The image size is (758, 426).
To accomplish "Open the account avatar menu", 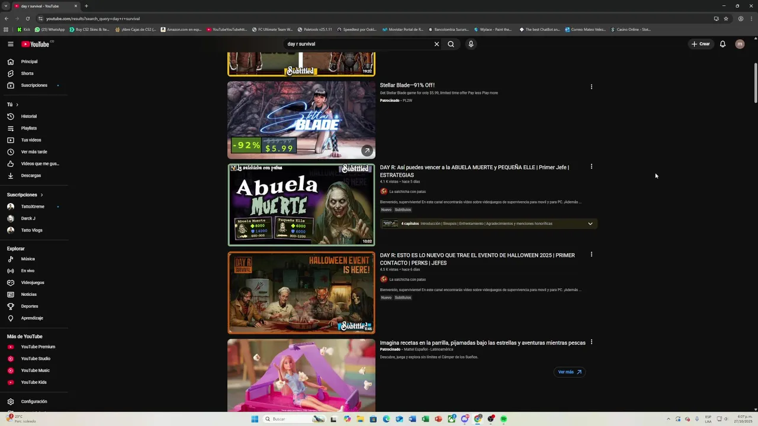I will (x=740, y=44).
